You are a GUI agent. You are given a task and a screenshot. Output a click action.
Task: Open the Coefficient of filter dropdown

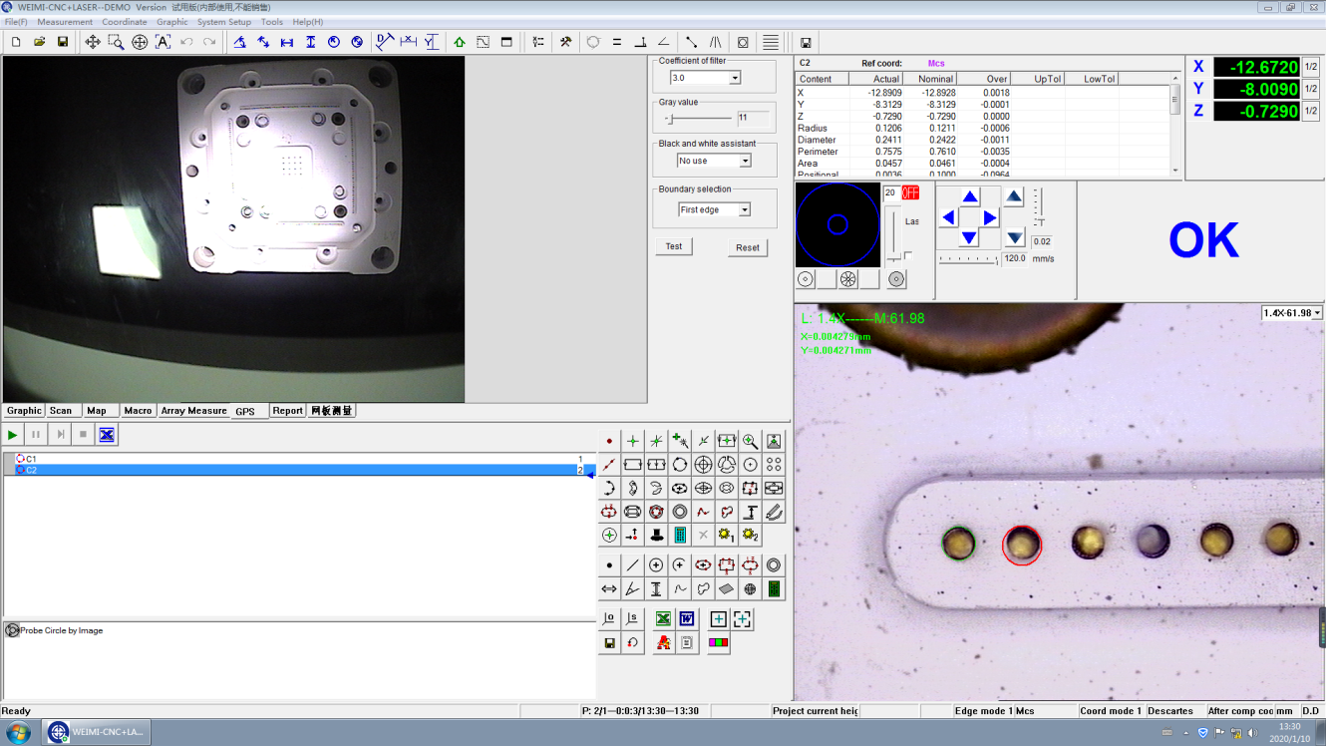[735, 78]
